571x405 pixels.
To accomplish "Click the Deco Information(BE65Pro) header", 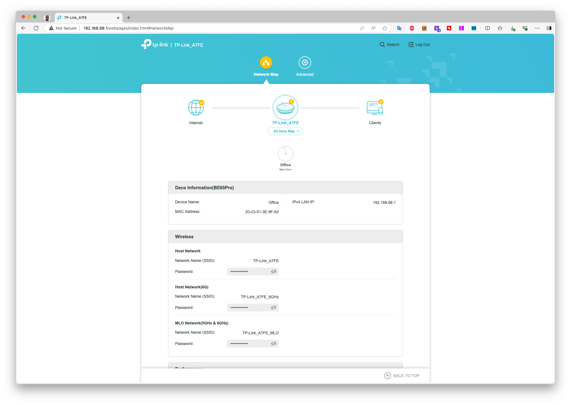I will (x=285, y=188).
